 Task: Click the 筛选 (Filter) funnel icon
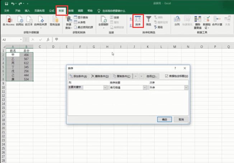point(149,21)
